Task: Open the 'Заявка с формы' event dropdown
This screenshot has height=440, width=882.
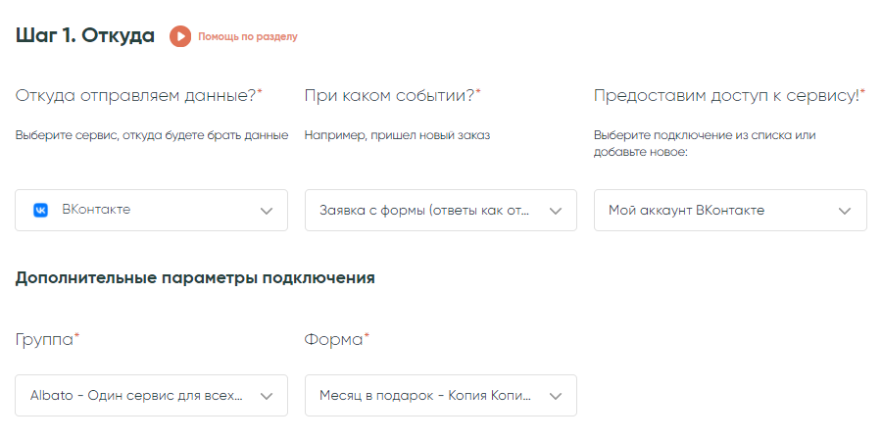Action: coord(441,211)
